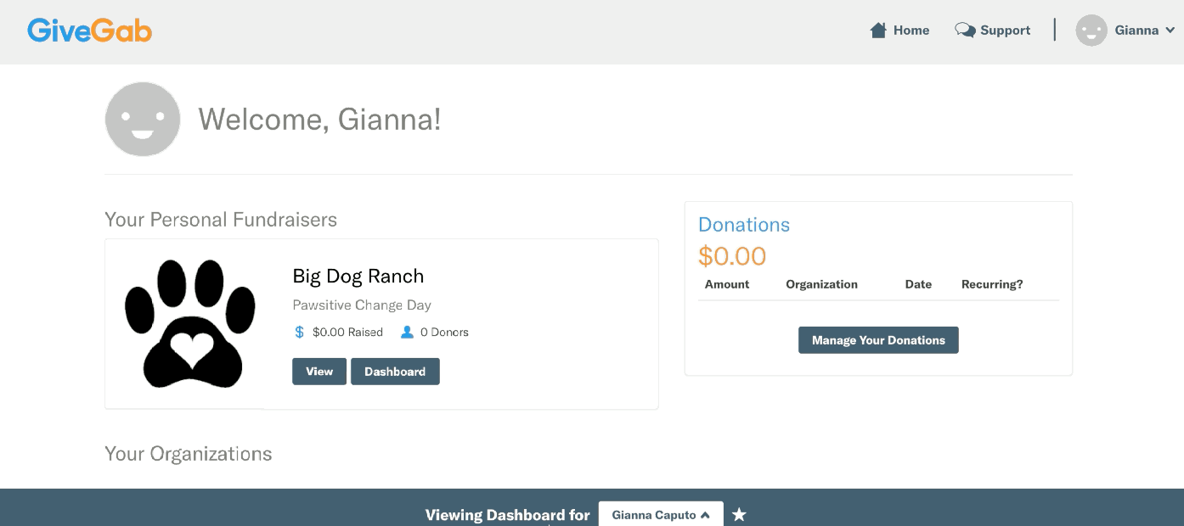This screenshot has height=526, width=1184.
Task: View the Big Dog Ranch fundraiser
Action: [x=319, y=372]
